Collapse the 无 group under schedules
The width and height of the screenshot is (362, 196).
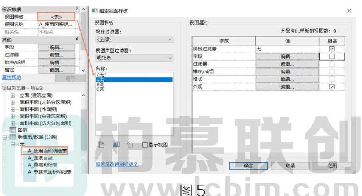pos(13,144)
